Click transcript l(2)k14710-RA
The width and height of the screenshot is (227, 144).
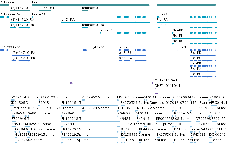click(x=20, y=22)
